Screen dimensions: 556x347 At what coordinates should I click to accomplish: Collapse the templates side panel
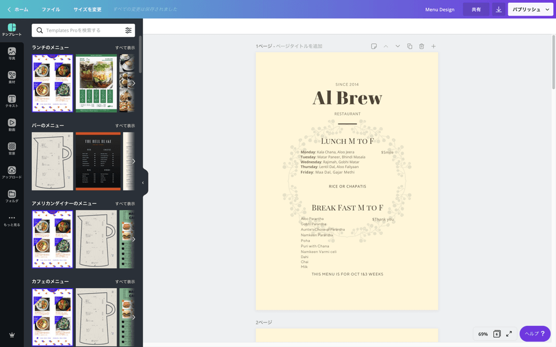pos(143,183)
